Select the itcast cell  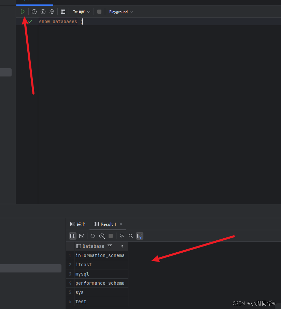[x=101, y=265]
